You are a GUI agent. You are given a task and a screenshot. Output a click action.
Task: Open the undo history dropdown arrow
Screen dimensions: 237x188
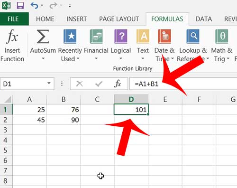(42, 6)
